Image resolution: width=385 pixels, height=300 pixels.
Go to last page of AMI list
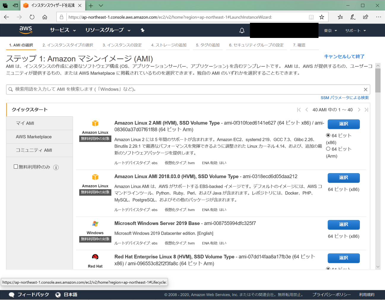(367, 110)
